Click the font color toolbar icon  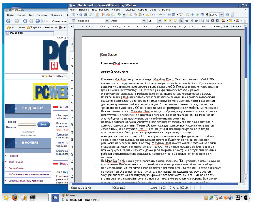click(224, 21)
